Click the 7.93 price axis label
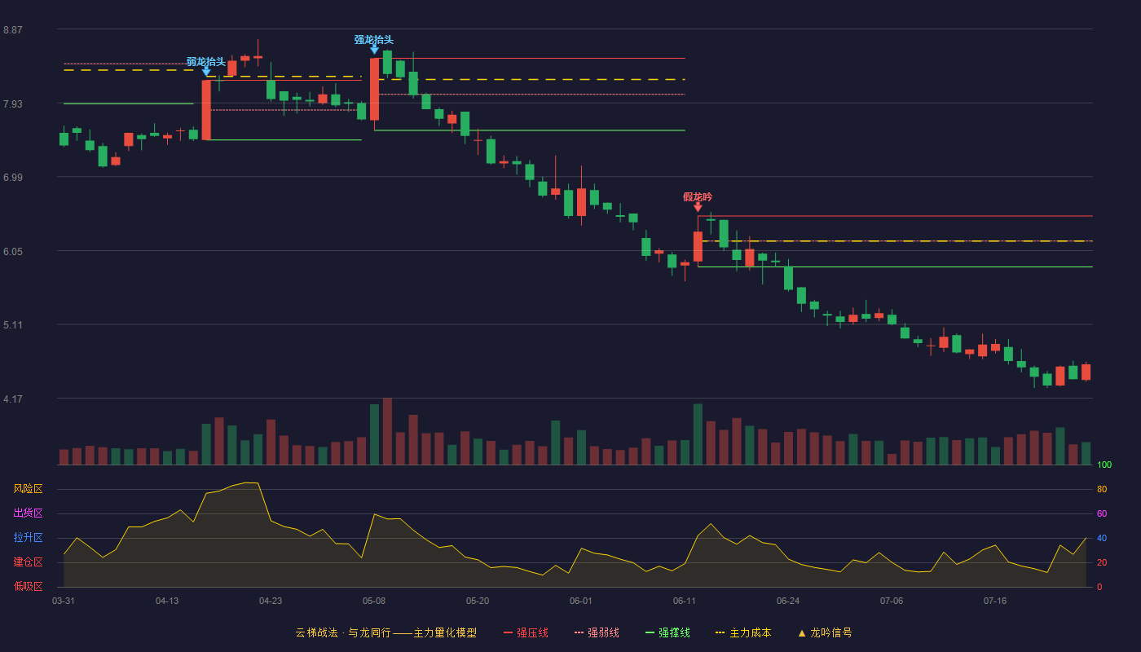The height and width of the screenshot is (652, 1141). (13, 104)
